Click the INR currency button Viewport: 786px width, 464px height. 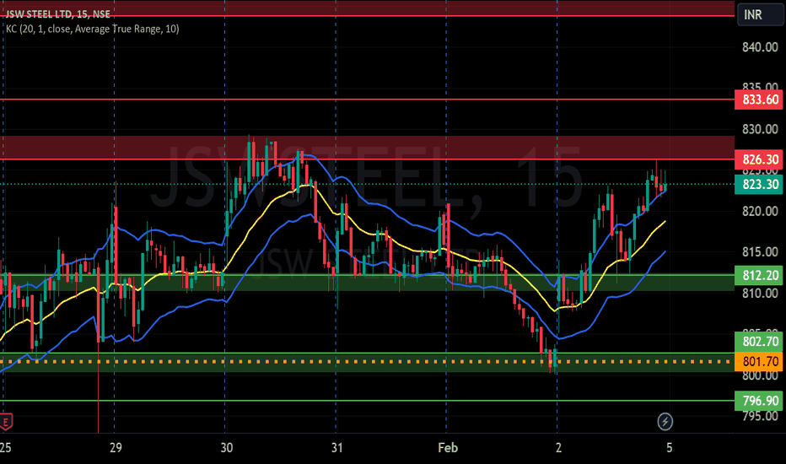760,14
